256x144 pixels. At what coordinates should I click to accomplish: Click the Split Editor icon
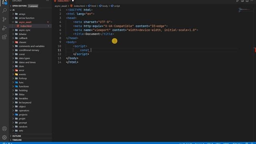(x=247, y=1)
